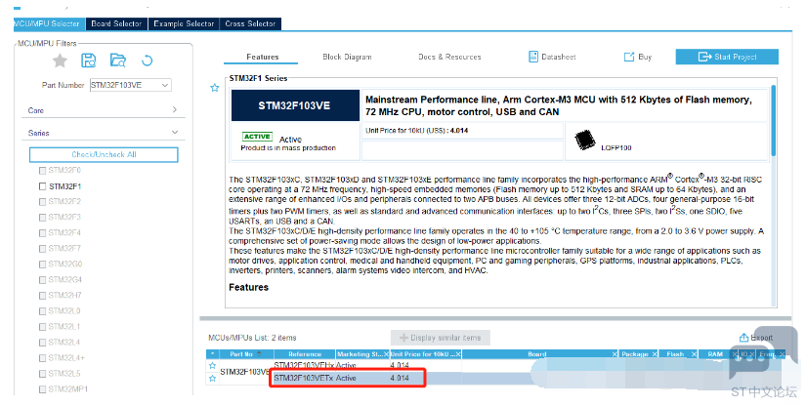The image size is (806, 407).
Task: Toggle the STM32L4+ series checkbox
Action: [x=42, y=358]
